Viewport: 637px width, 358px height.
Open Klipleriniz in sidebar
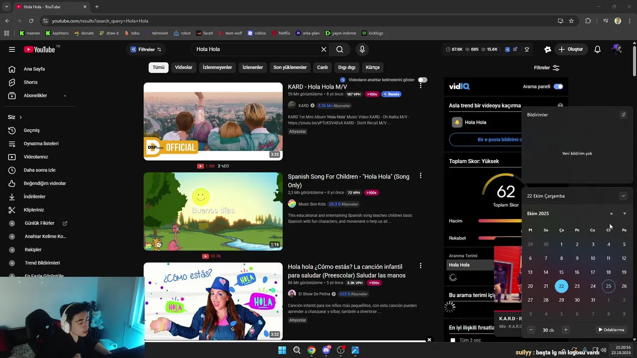(34, 210)
